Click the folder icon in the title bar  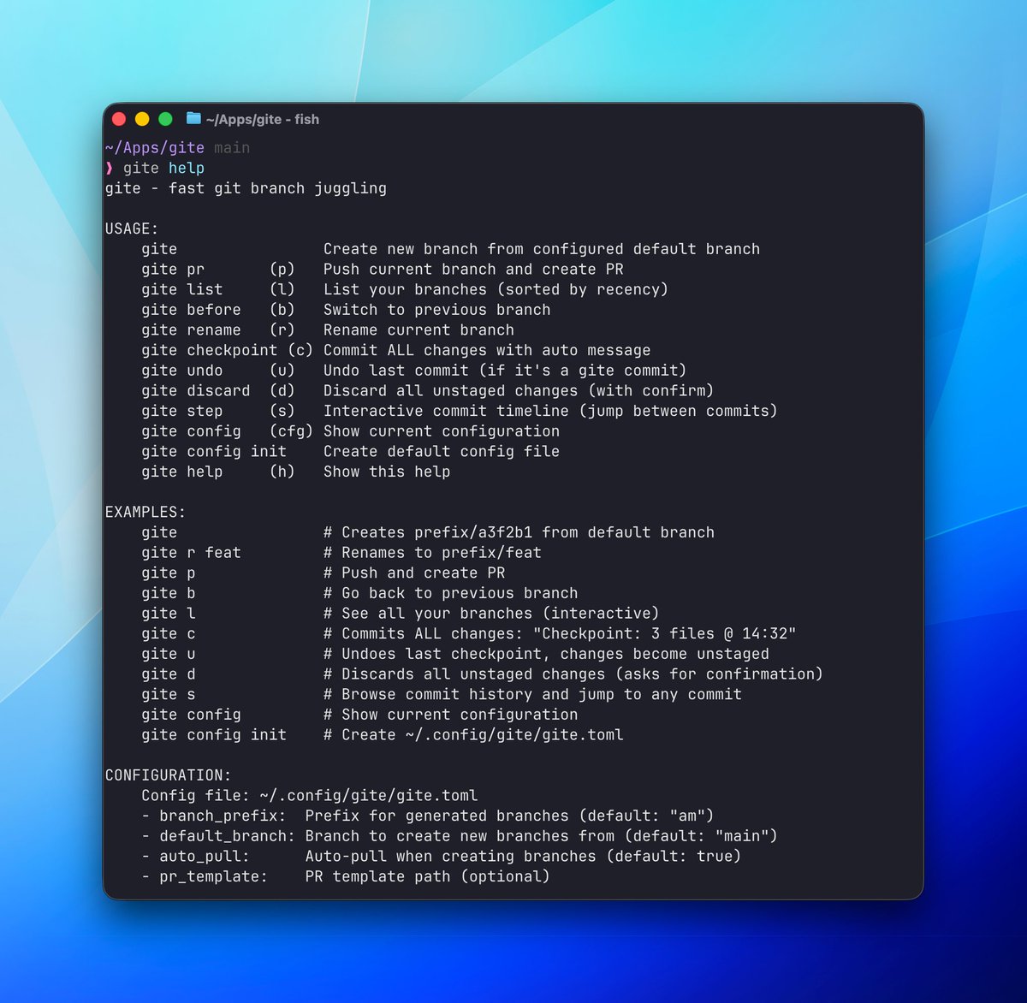193,119
